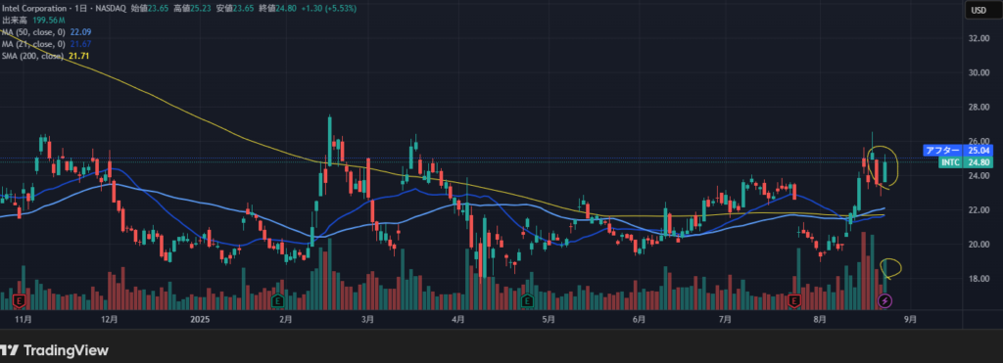Viewport: 1003px width, 363px height.
Task: Click the 2月 time axis label
Action: coord(285,319)
